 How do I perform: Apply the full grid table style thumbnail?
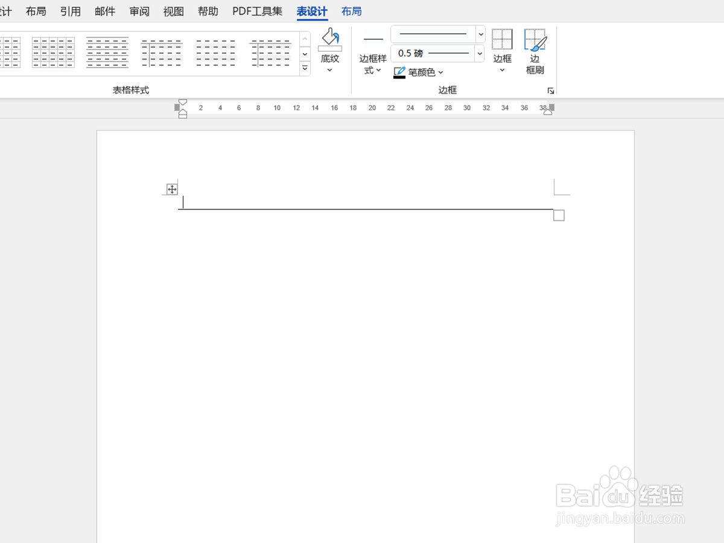pyautogui.click(x=53, y=52)
